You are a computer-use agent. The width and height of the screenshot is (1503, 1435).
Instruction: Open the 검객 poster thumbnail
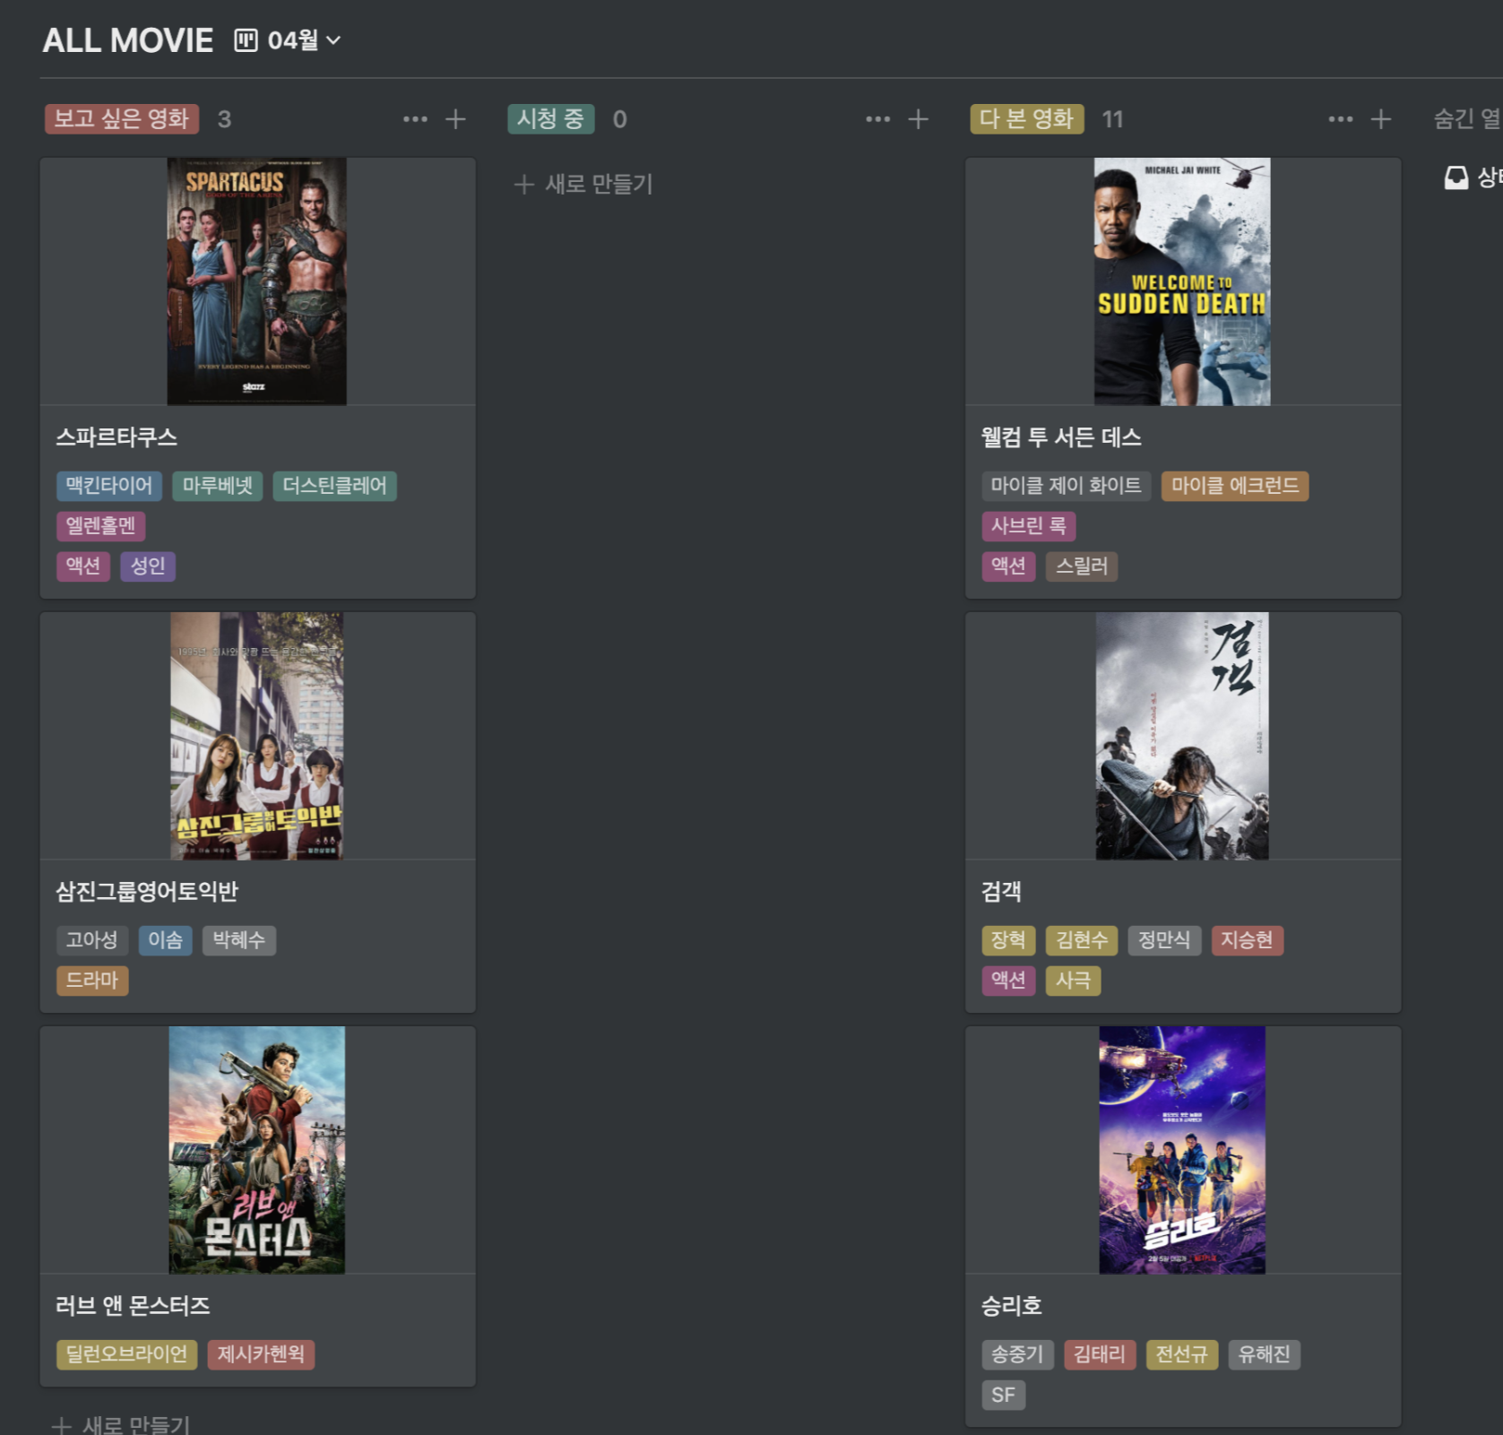coord(1181,736)
